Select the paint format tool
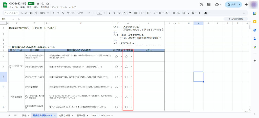This screenshot has width=259, height=118. point(36,13)
